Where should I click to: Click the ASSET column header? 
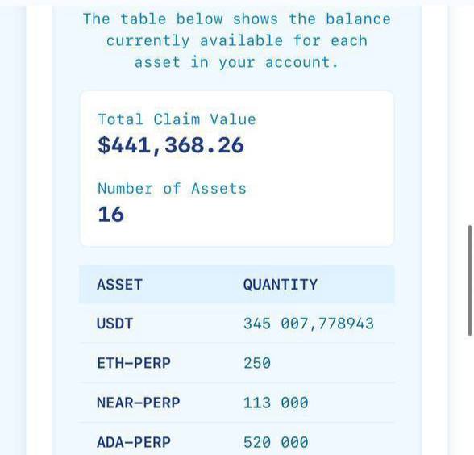click(x=119, y=285)
